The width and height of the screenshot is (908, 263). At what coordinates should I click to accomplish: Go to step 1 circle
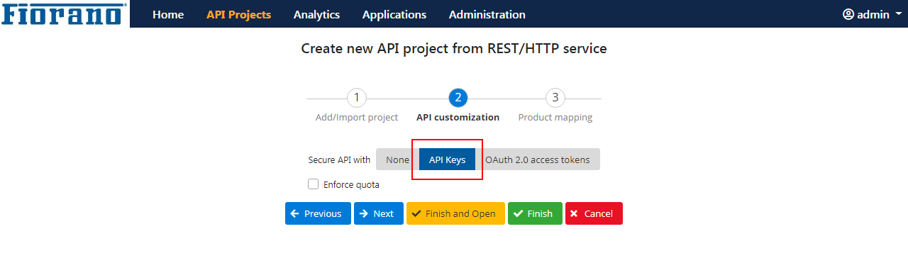coord(357,98)
